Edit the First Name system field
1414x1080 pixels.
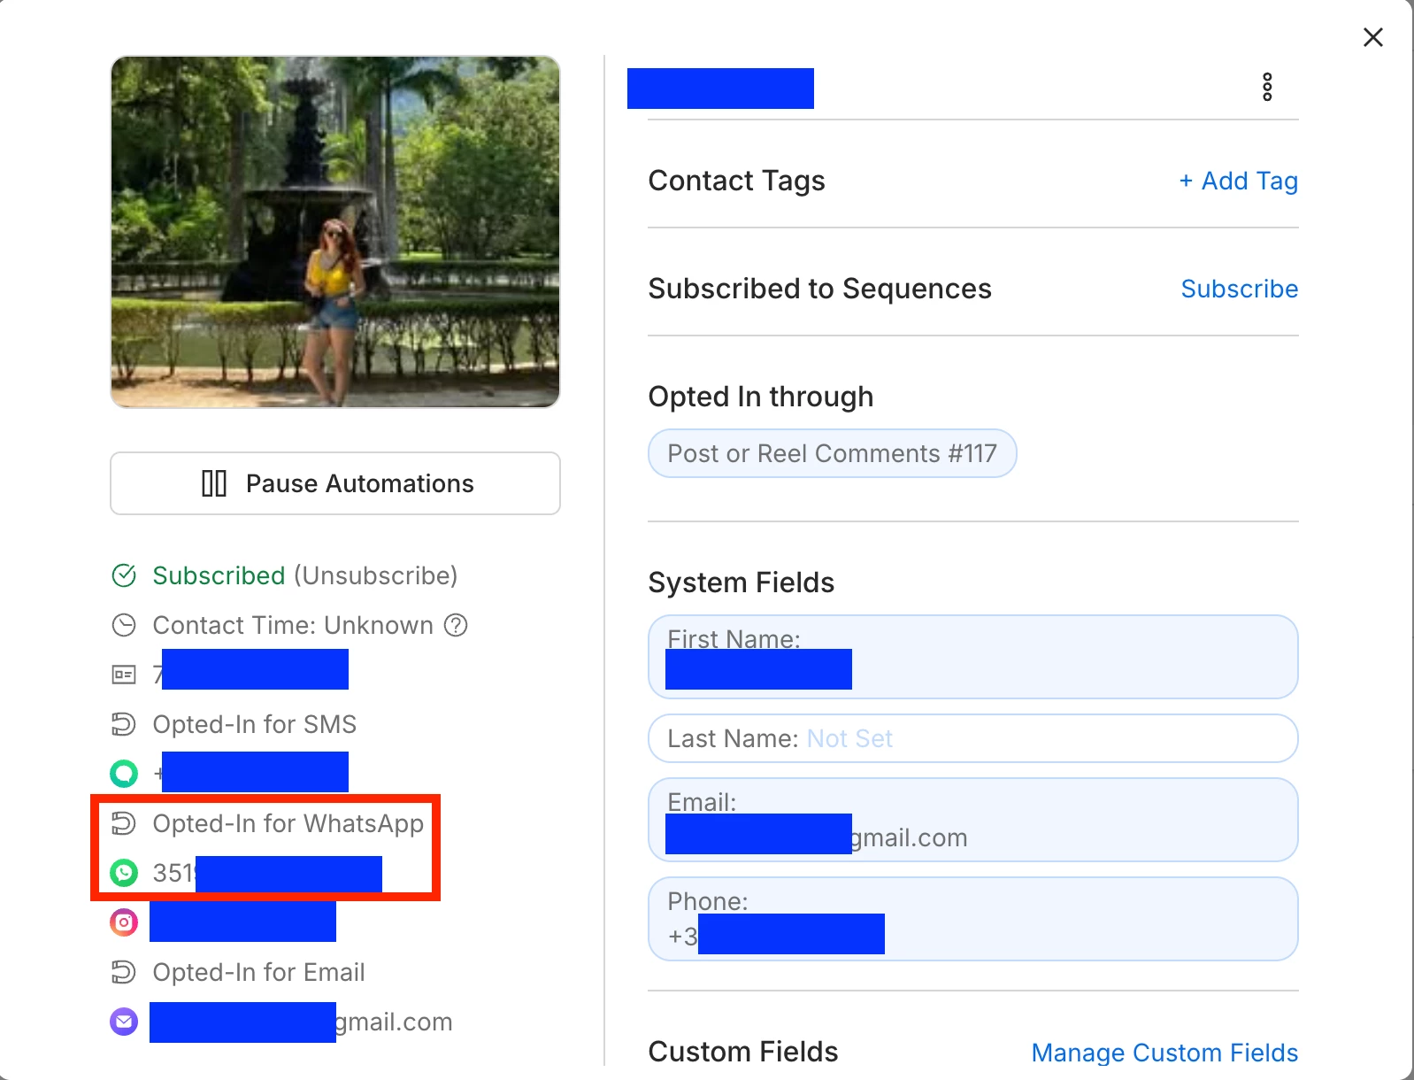(x=973, y=657)
